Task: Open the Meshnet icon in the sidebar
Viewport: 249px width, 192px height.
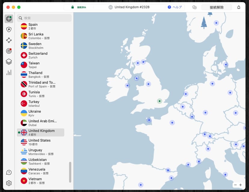Action: (x=9, y=40)
